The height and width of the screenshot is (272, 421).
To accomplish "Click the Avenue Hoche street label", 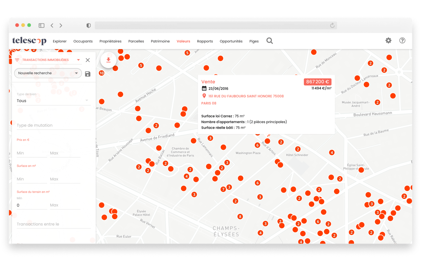I will pos(146,95).
